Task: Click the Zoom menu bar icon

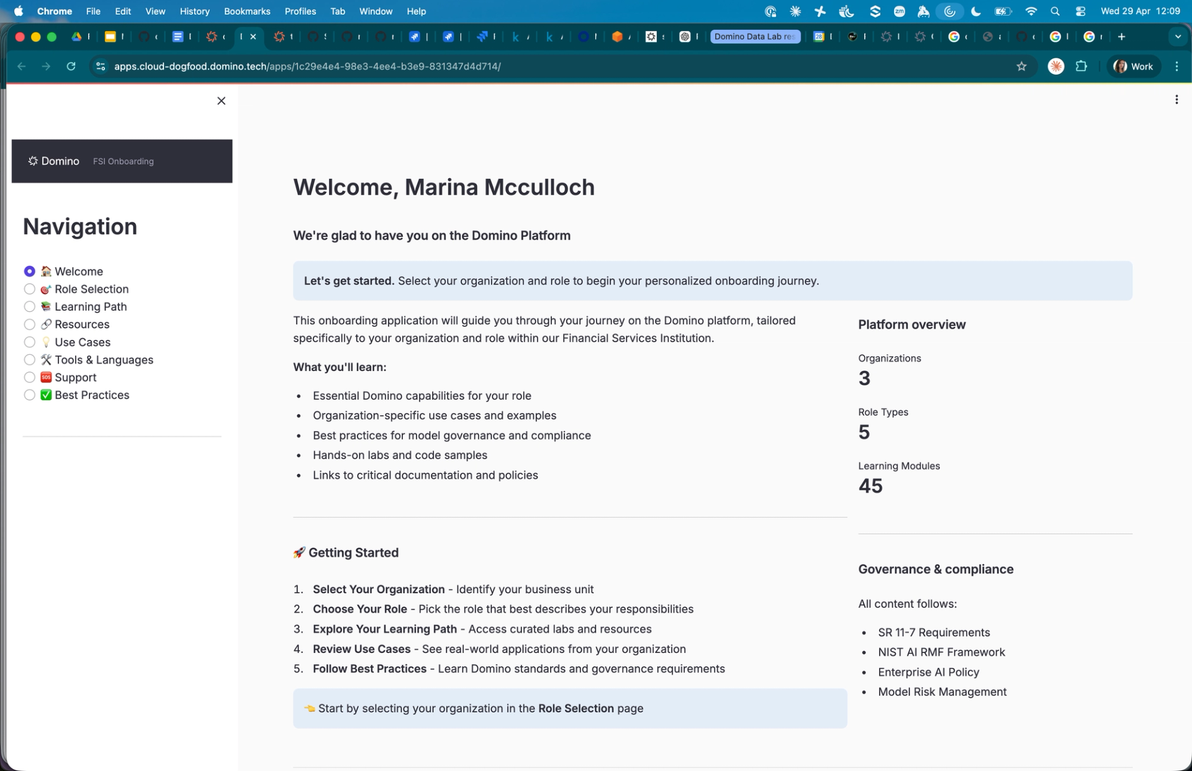Action: (x=899, y=11)
